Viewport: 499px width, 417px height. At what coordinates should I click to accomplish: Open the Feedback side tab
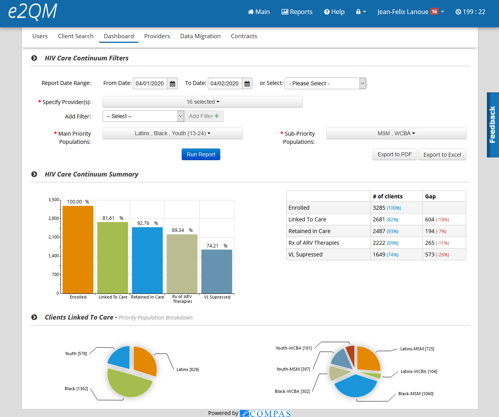(493, 125)
